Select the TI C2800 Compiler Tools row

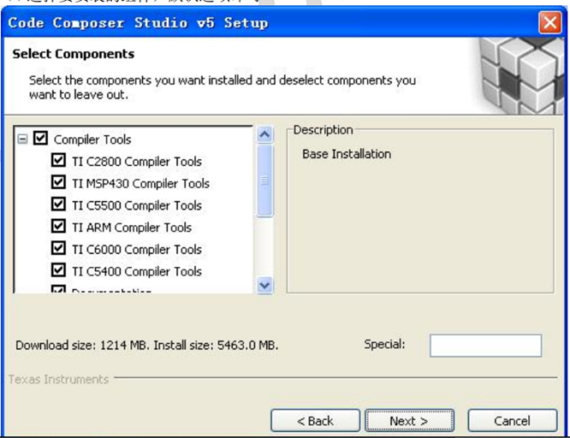point(137,162)
